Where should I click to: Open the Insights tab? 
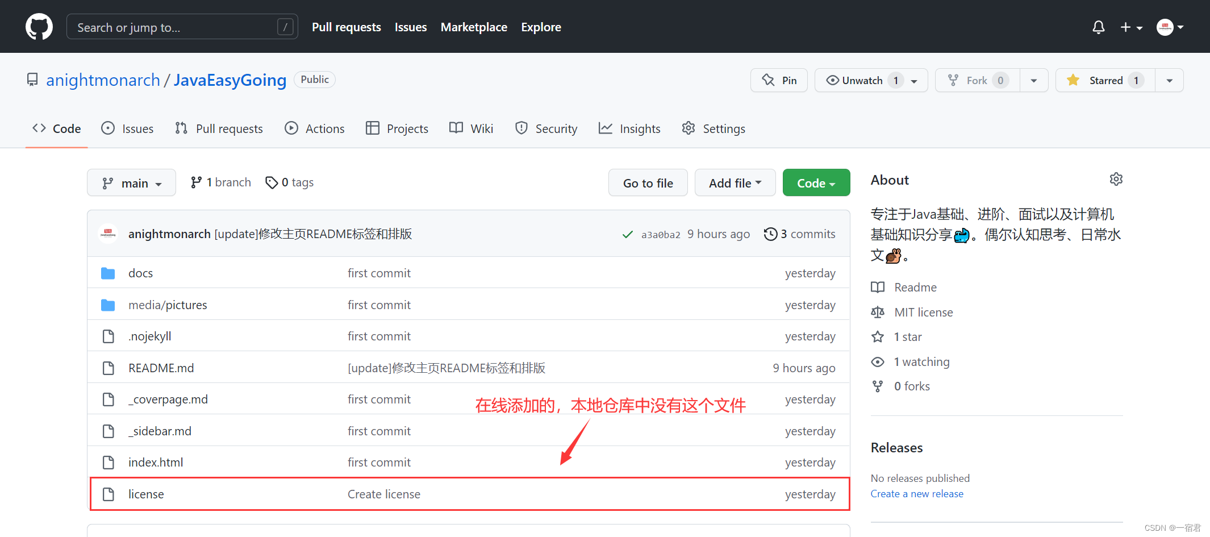click(x=629, y=128)
